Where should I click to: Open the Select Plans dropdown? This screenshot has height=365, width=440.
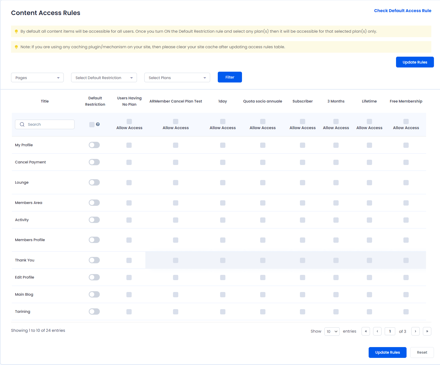click(x=177, y=77)
